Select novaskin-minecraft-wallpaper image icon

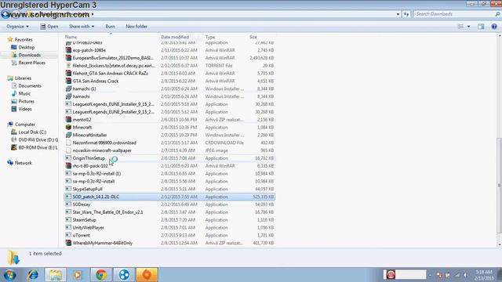coord(68,150)
